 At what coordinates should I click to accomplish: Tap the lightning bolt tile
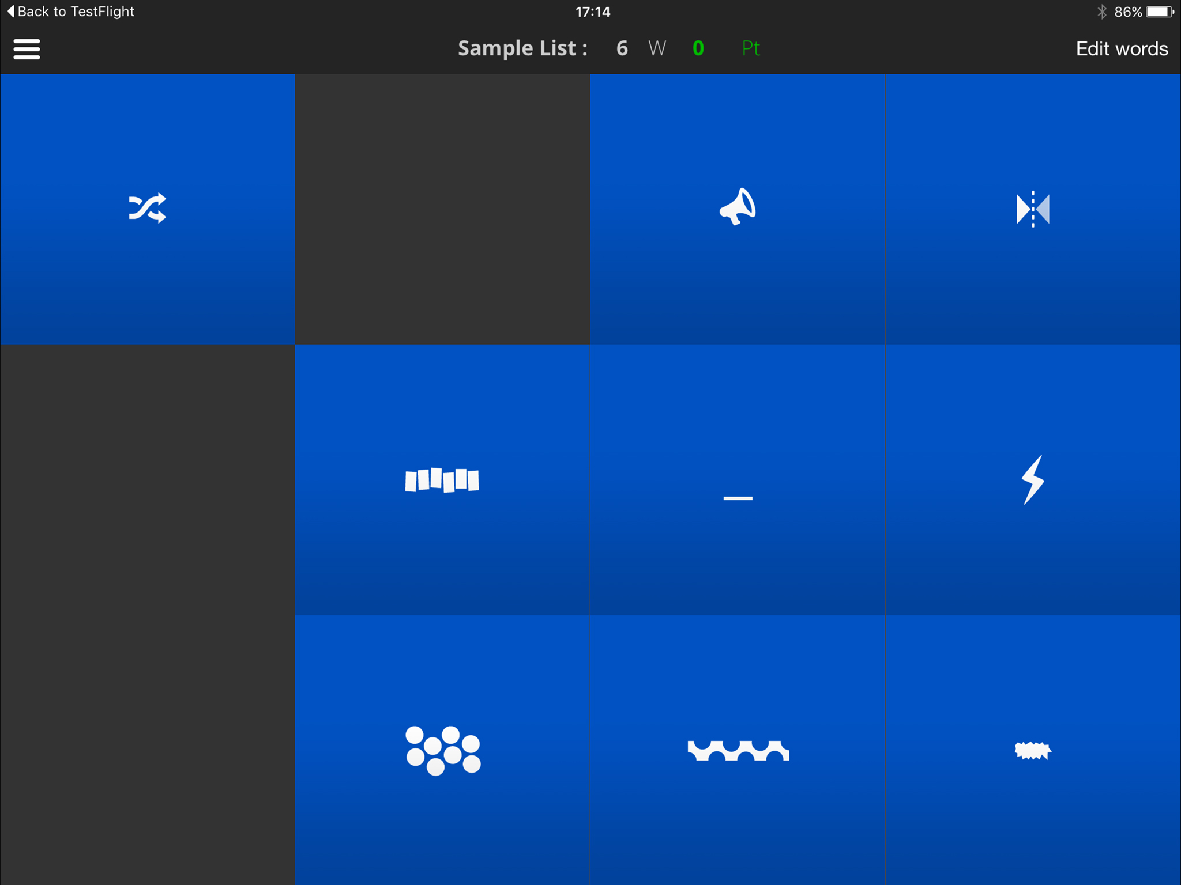(1033, 479)
